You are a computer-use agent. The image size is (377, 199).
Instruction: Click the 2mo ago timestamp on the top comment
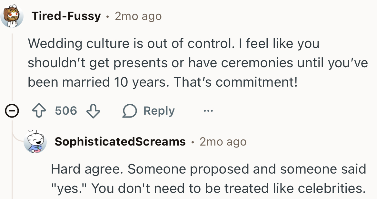click(138, 15)
